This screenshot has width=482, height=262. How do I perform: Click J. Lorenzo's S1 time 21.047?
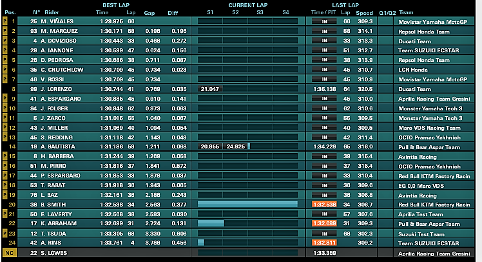tap(209, 89)
